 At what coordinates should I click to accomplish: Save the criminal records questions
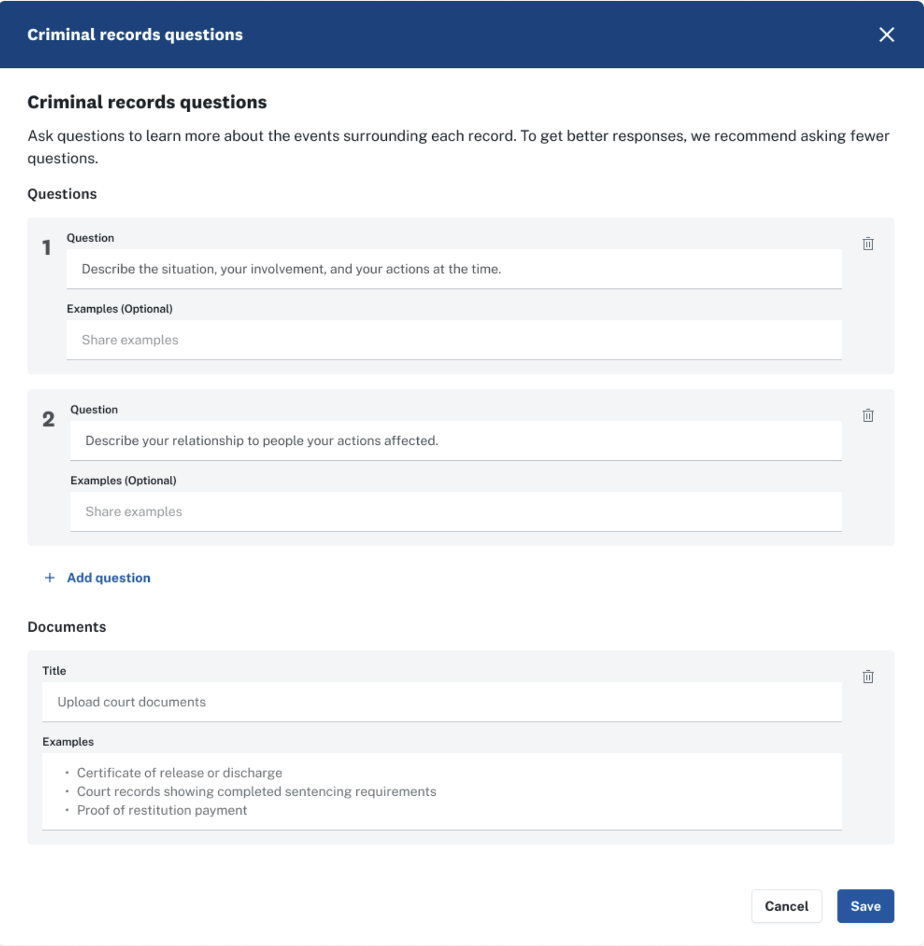pos(865,906)
